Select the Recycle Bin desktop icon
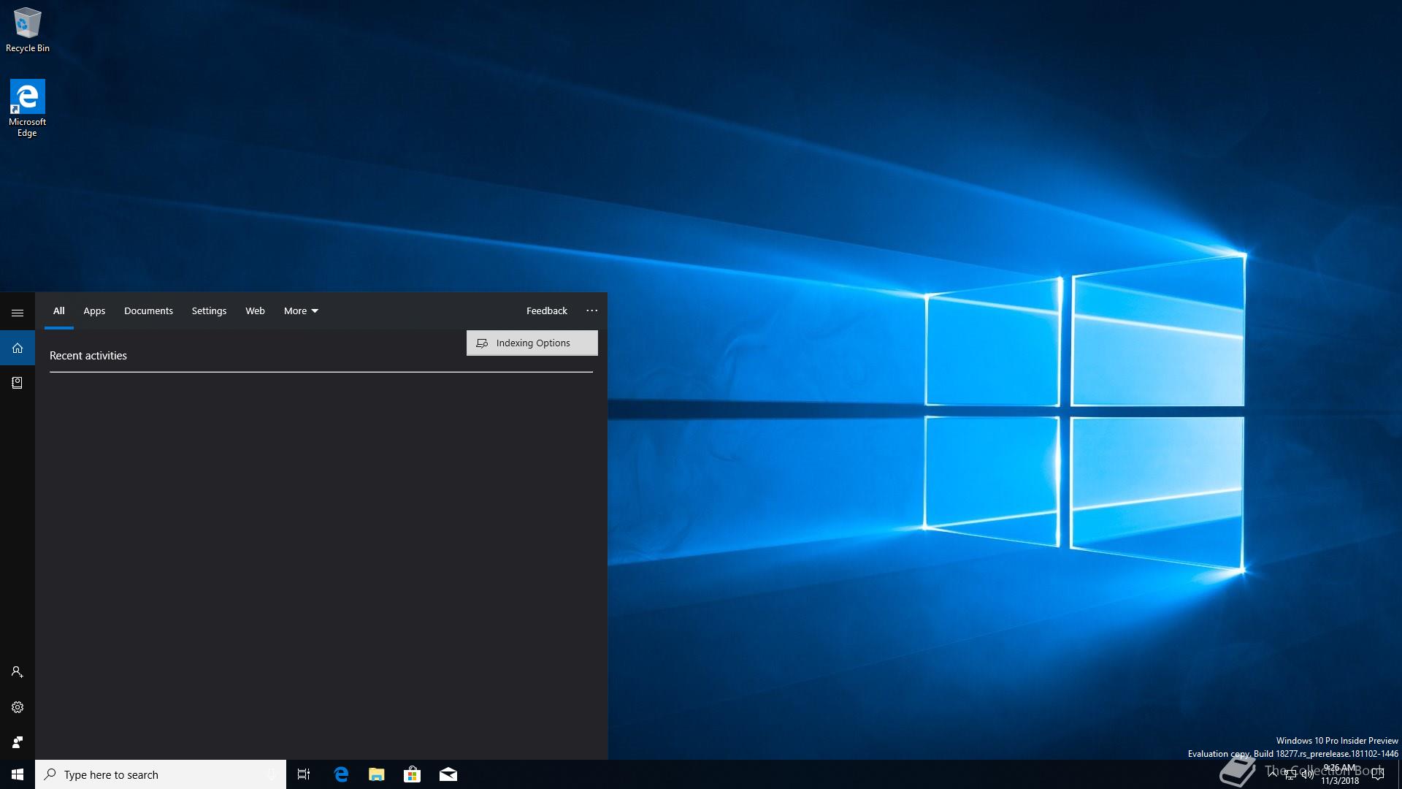 28,30
